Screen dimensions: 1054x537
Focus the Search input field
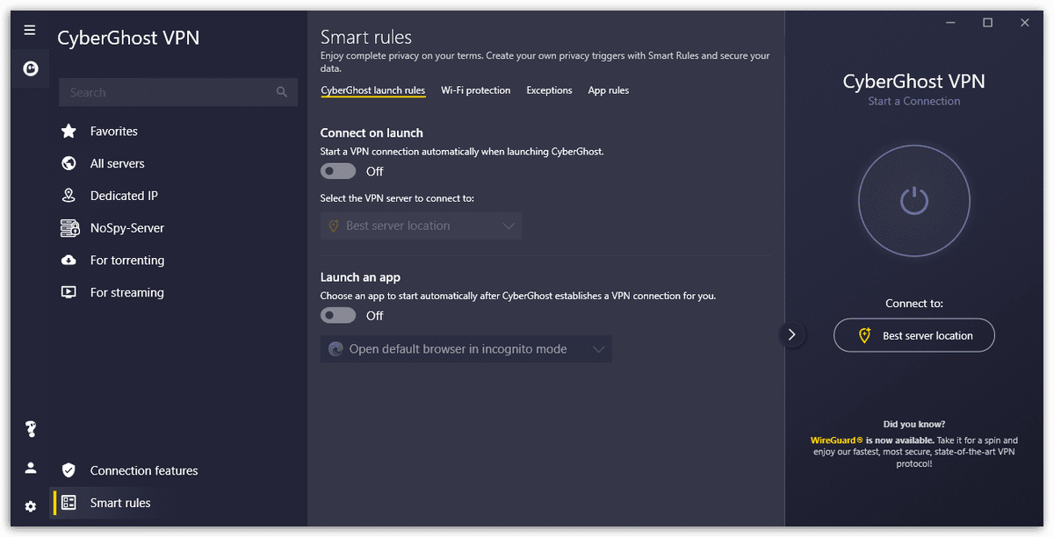point(178,92)
